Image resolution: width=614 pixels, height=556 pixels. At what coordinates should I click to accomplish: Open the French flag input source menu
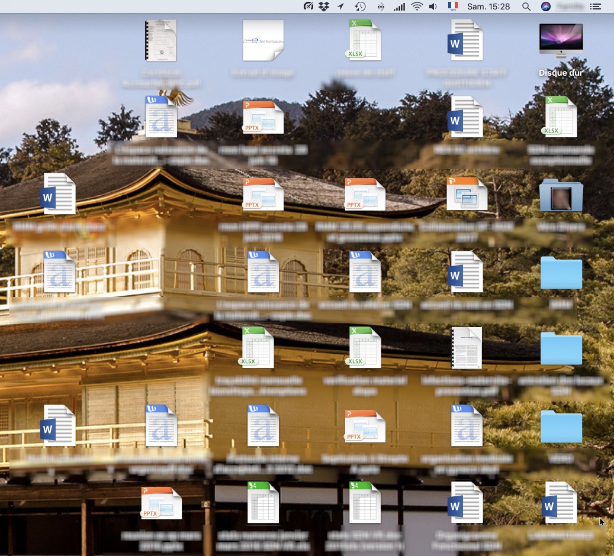pos(452,7)
